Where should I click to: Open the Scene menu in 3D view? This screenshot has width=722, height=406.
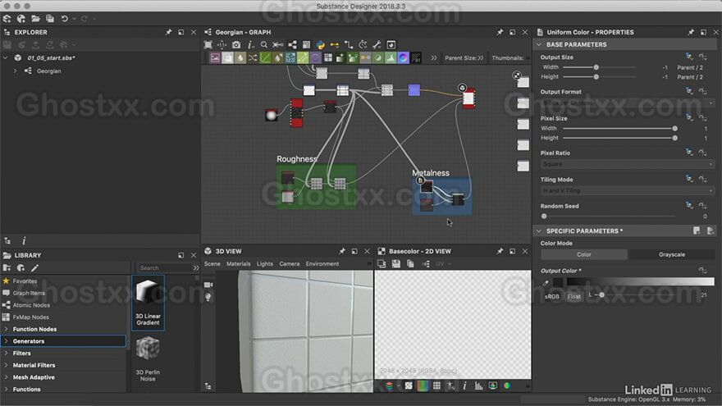pyautogui.click(x=212, y=264)
